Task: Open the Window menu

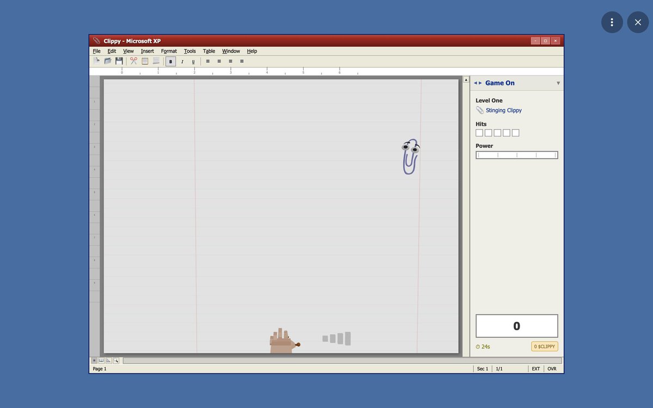Action: [231, 51]
